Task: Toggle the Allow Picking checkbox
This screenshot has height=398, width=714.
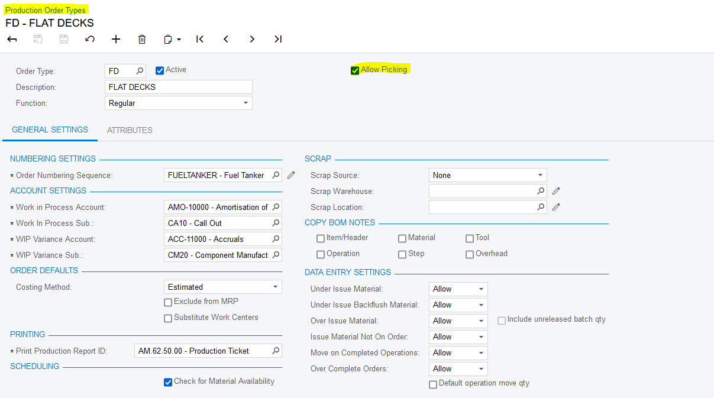Action: click(x=355, y=70)
